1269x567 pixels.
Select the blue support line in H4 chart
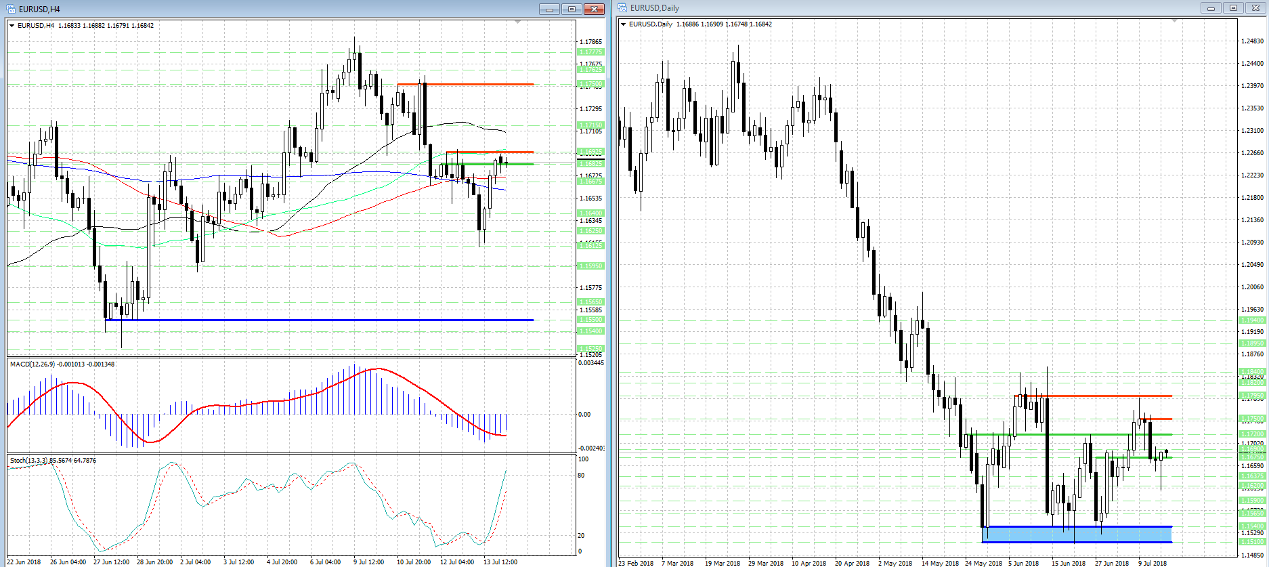coord(319,320)
